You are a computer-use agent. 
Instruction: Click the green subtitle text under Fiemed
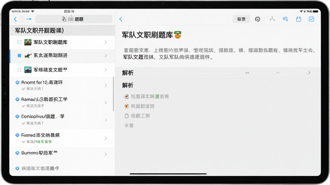point(44,142)
